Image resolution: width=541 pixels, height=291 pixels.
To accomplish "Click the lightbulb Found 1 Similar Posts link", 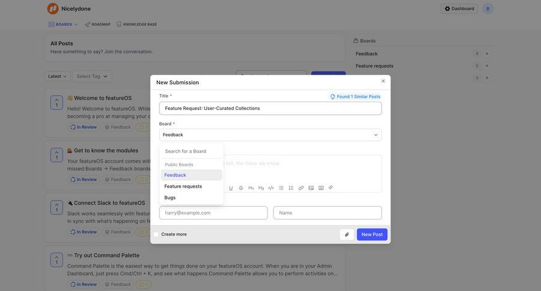I will pyautogui.click(x=355, y=97).
